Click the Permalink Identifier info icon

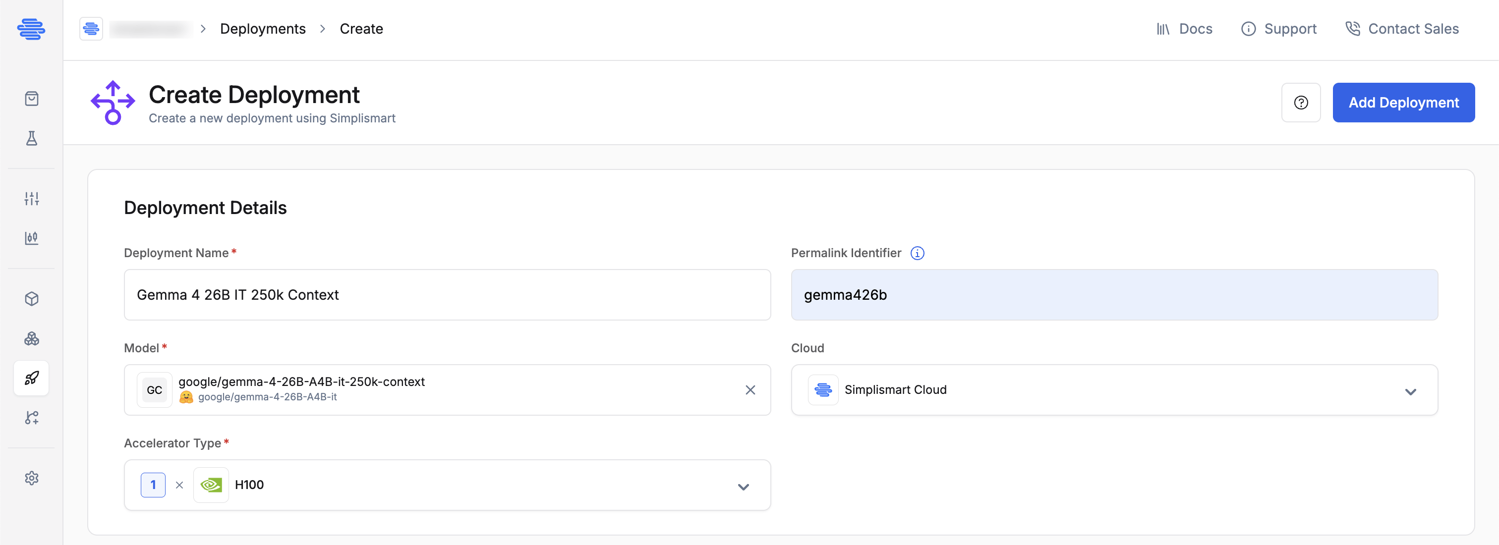pos(917,253)
